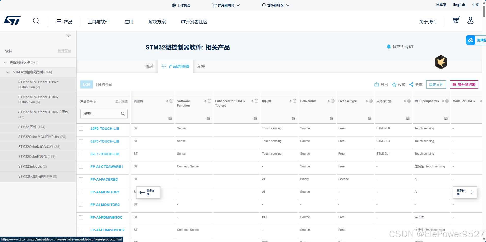Remove the Enhanced for STM32 Toolset column
This screenshot has height=242, width=486.
(256, 101)
